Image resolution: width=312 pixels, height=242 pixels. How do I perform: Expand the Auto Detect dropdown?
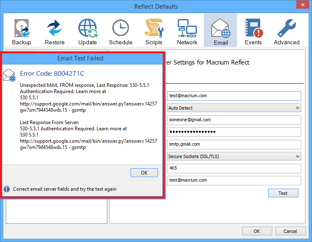coord(234,108)
